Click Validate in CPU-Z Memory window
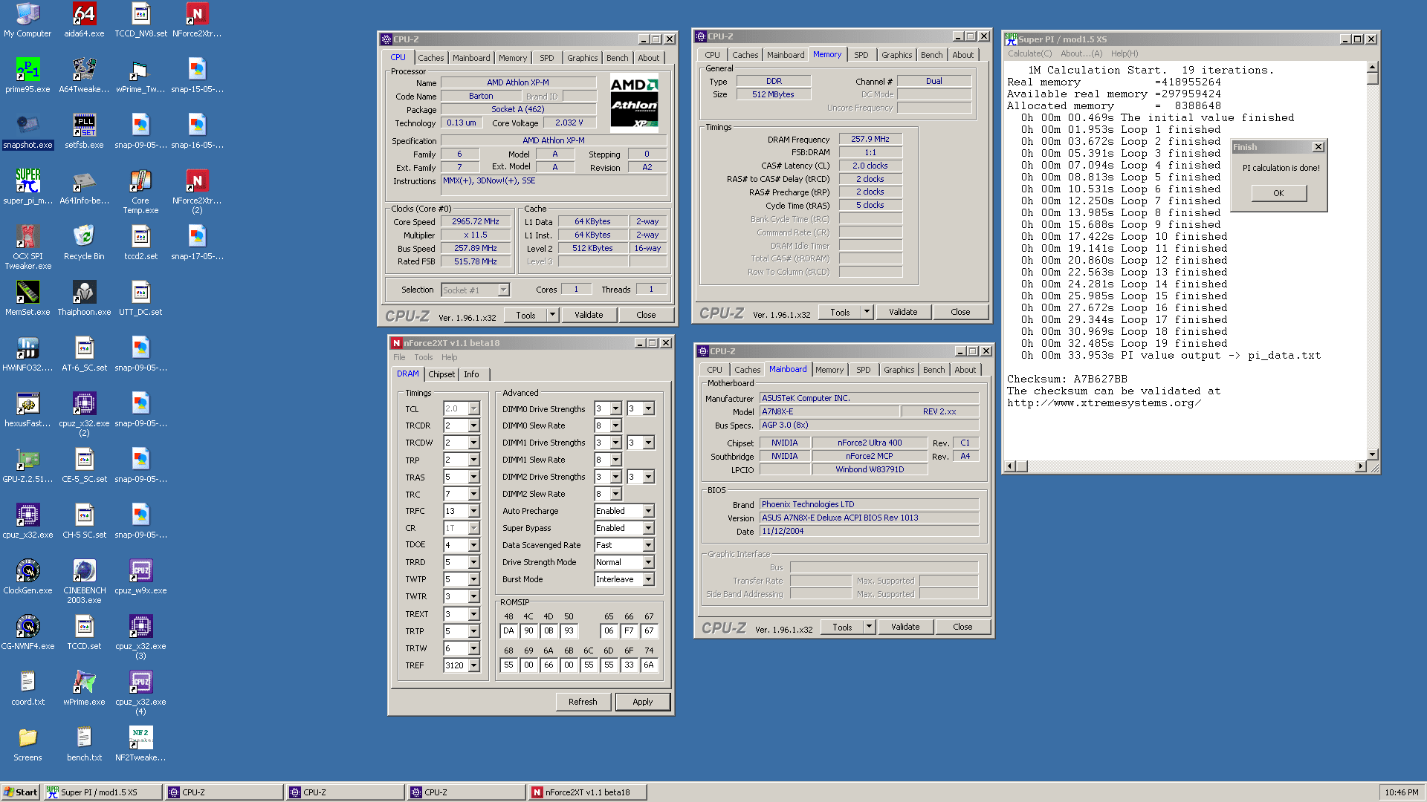The height and width of the screenshot is (802, 1427). tap(903, 312)
